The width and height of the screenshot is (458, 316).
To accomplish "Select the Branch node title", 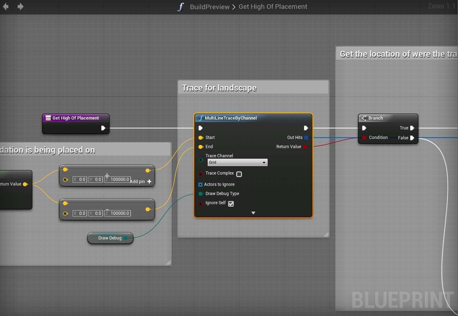I will (375, 118).
